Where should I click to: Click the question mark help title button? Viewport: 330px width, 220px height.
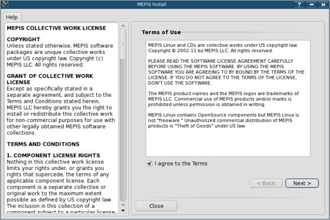299,4
